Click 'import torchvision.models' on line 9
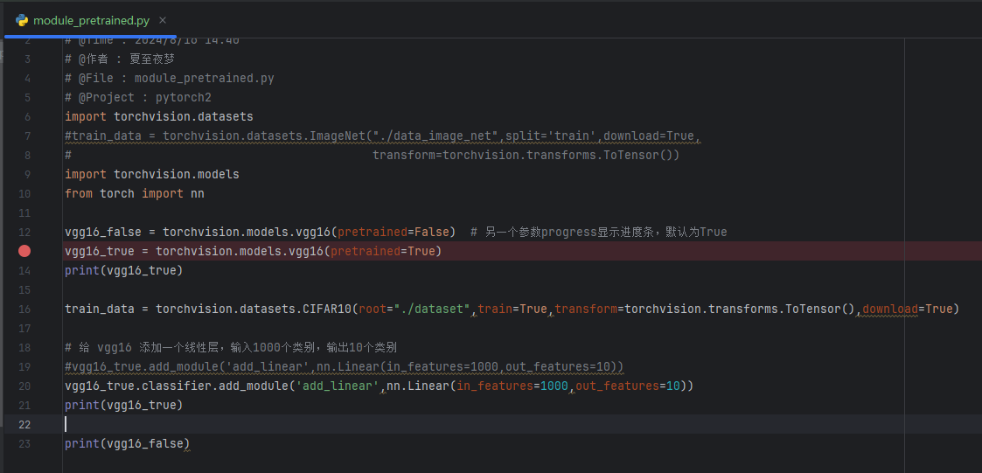Screen dimensions: 982x473 coord(152,174)
